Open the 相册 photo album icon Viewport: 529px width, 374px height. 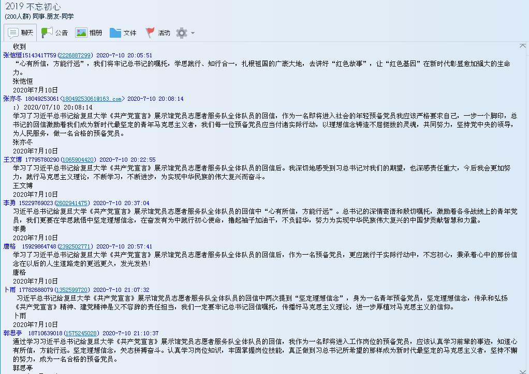click(x=81, y=33)
